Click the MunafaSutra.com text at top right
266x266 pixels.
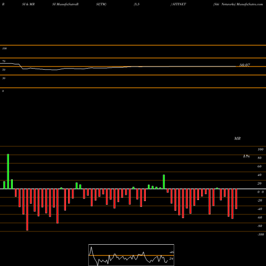tap(250, 4)
